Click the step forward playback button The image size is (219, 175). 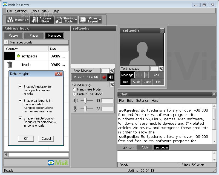click(146, 75)
